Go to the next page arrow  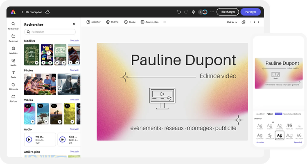click(x=258, y=22)
